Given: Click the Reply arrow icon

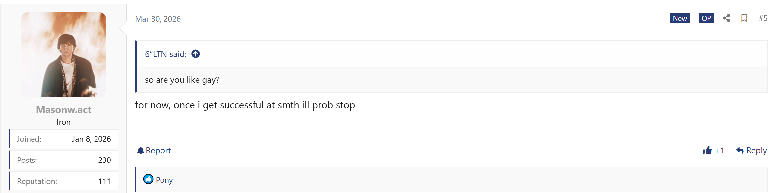Looking at the screenshot, I should (740, 150).
